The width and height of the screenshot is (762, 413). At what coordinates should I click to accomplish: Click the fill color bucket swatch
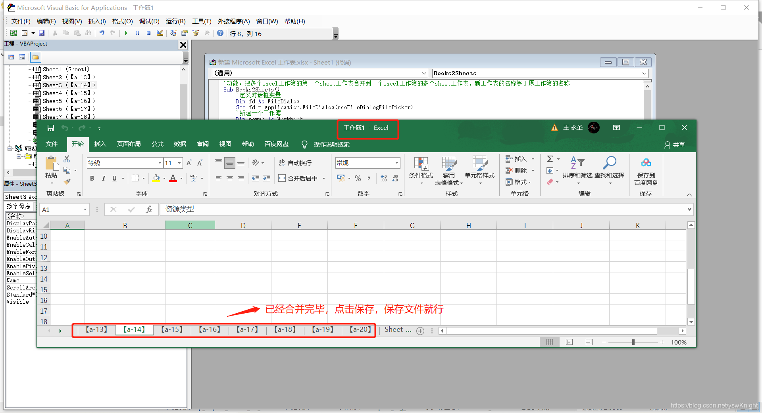[x=156, y=179]
